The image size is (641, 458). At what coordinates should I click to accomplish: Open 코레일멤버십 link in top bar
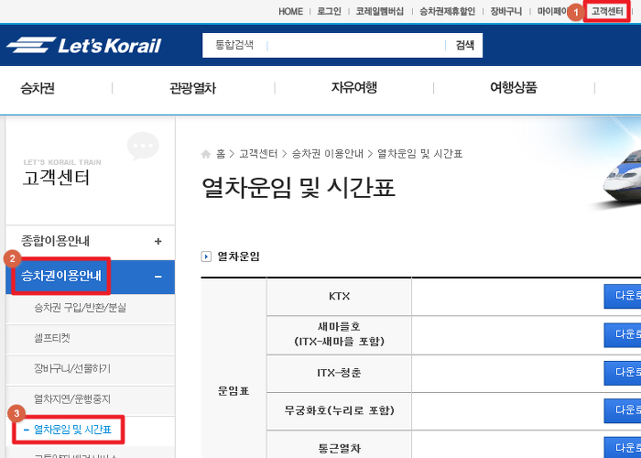380,11
